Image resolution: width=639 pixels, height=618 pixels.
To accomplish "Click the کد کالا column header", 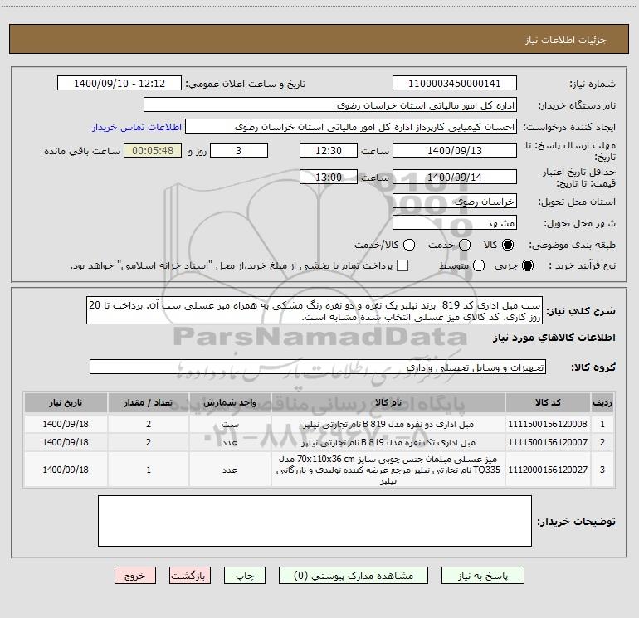I will point(548,402).
